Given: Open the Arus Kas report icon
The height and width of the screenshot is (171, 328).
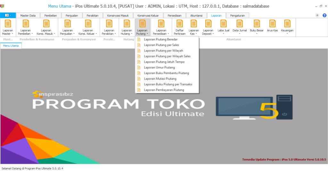Looking at the screenshot, I should pos(272,26).
